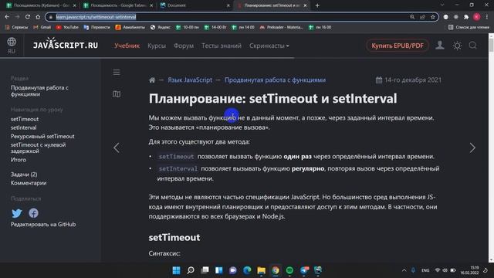This screenshot has width=494, height=278.
Task: Open Spotify from the taskbar
Action: click(289, 270)
